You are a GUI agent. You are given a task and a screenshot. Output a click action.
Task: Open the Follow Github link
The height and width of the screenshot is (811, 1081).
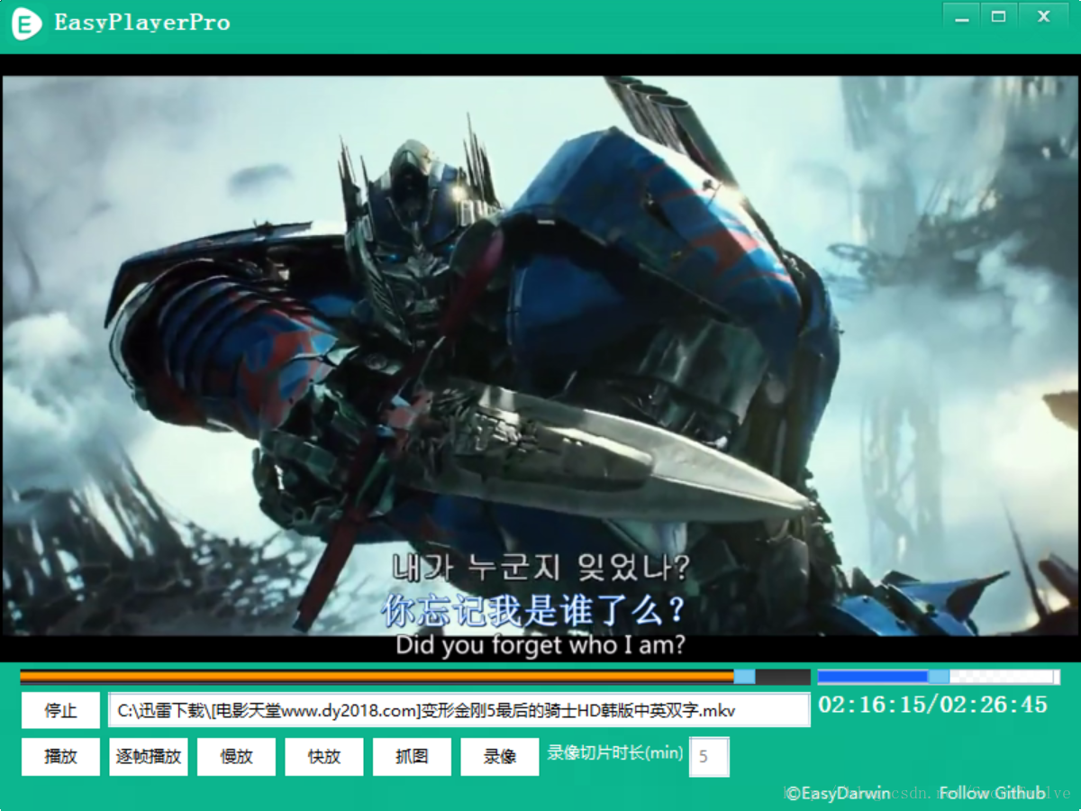tap(992, 793)
